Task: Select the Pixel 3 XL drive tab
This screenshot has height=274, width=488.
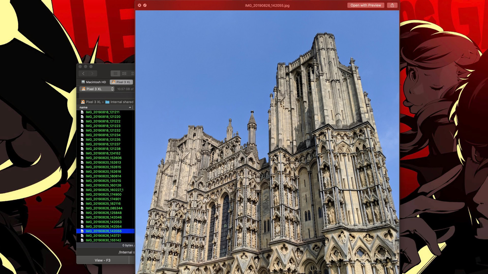Action: click(x=121, y=82)
